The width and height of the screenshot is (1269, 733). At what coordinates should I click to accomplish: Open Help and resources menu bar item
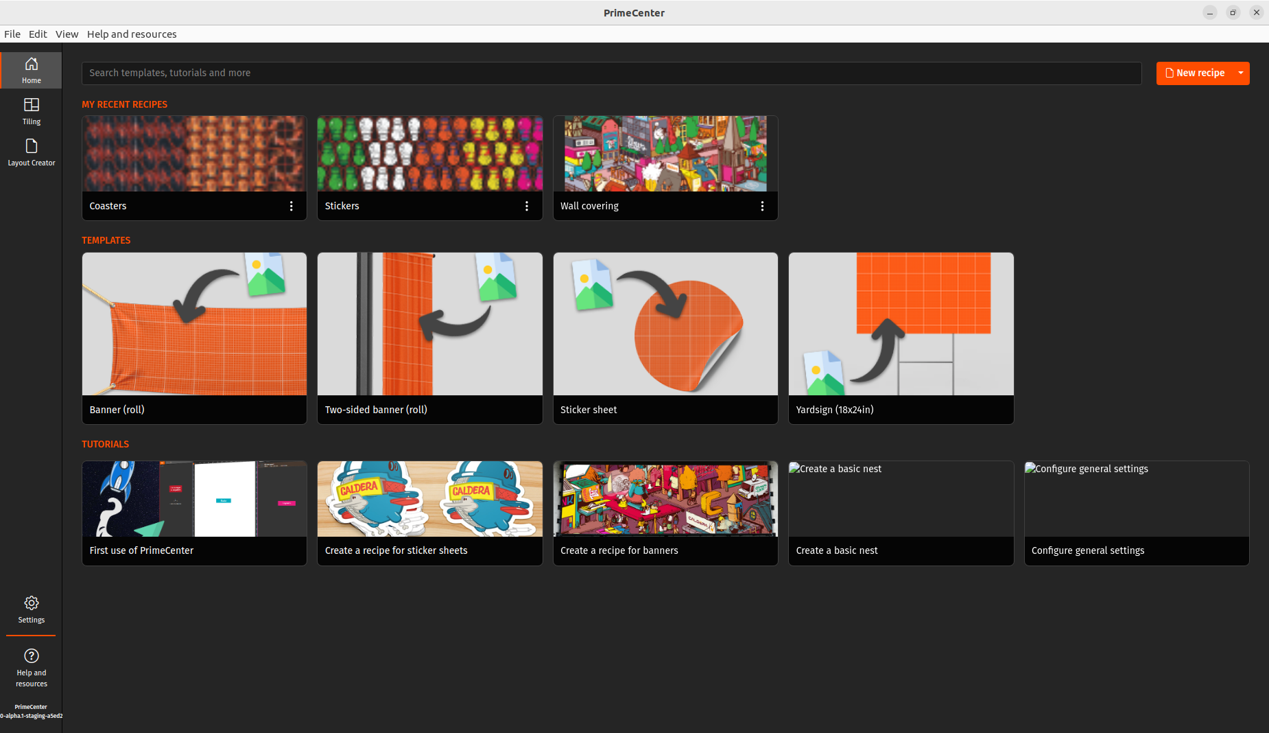click(132, 34)
